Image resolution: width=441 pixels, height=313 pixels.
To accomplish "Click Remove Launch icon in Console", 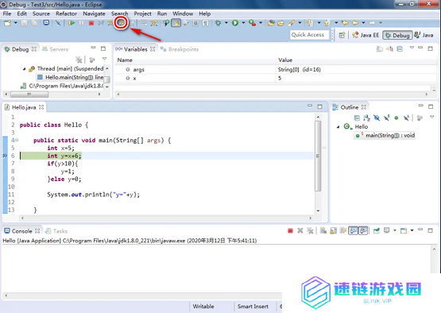I will (300, 231).
